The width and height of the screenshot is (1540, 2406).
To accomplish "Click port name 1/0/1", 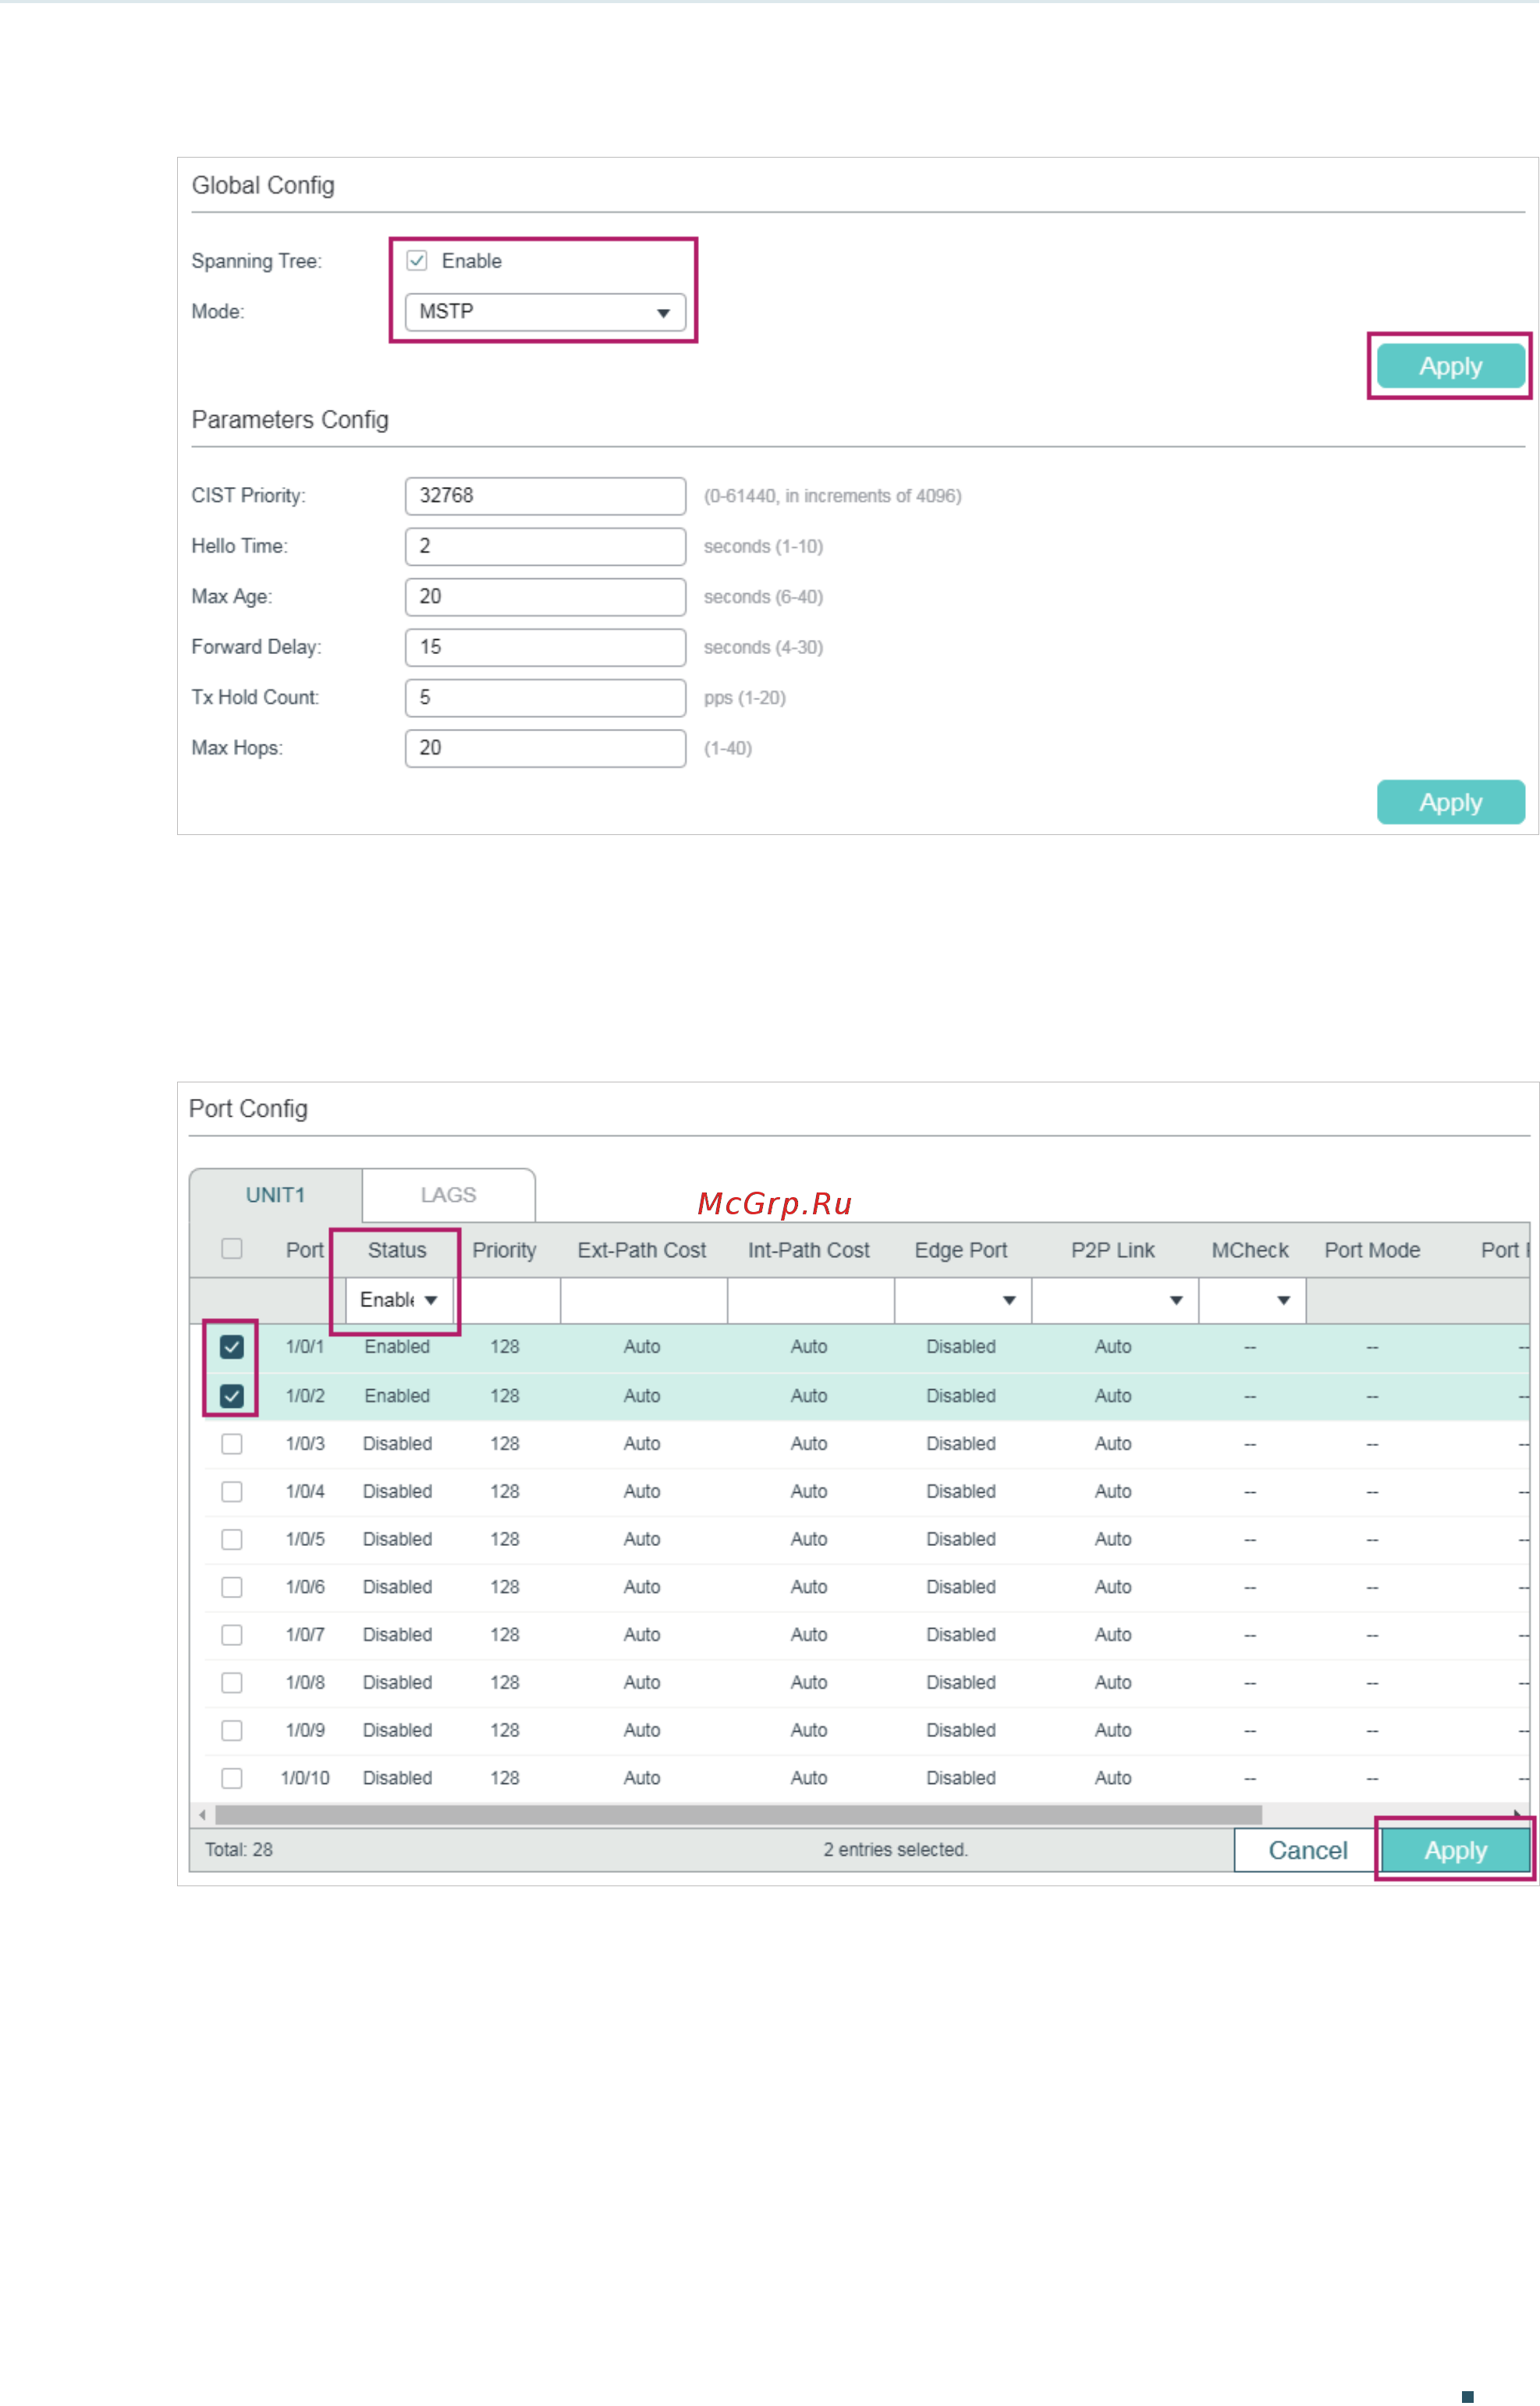I will pos(305,1348).
